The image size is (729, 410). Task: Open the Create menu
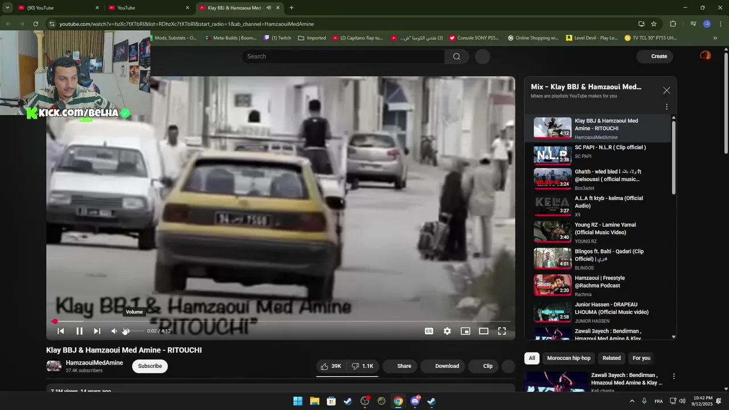[656, 56]
